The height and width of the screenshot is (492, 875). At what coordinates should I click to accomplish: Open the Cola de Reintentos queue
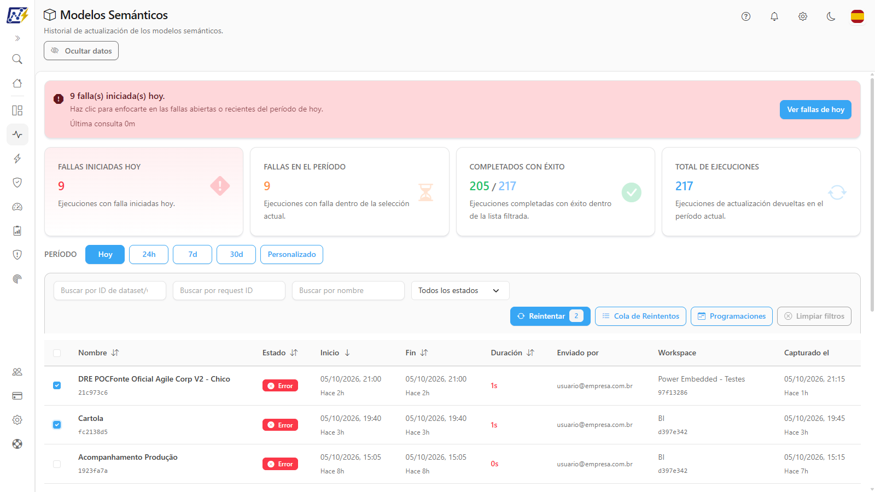[x=640, y=317]
